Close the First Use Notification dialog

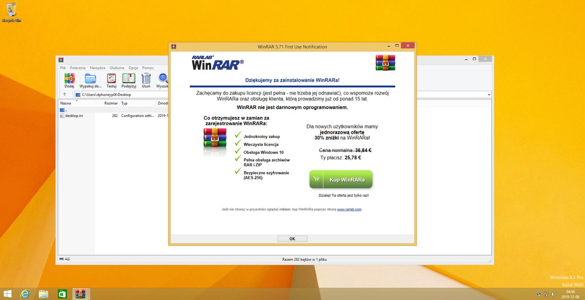(x=408, y=46)
